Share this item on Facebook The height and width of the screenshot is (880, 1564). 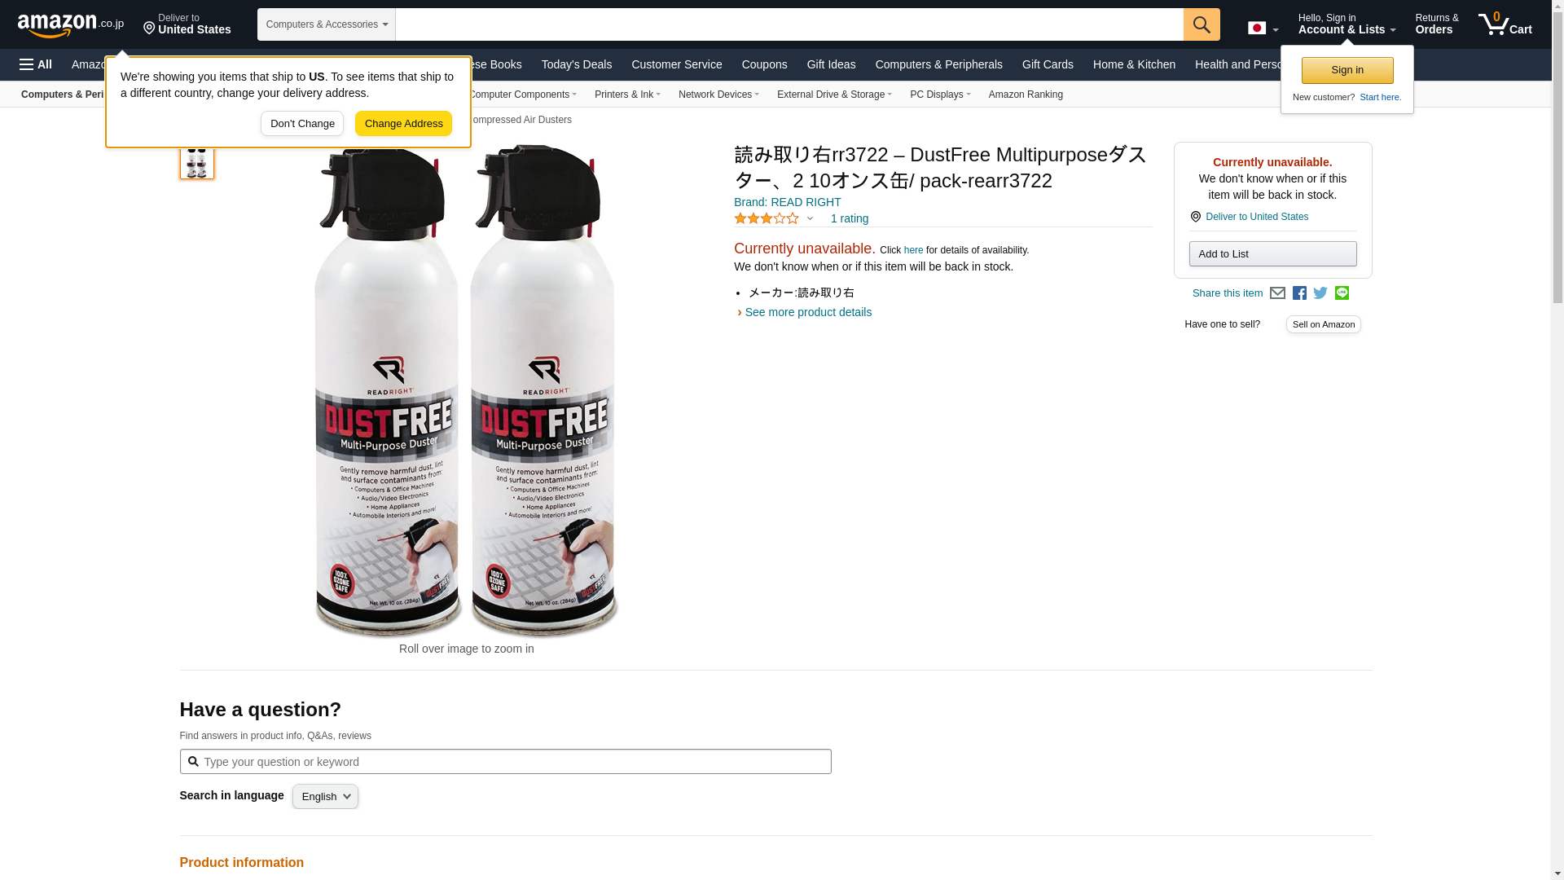click(x=1299, y=293)
